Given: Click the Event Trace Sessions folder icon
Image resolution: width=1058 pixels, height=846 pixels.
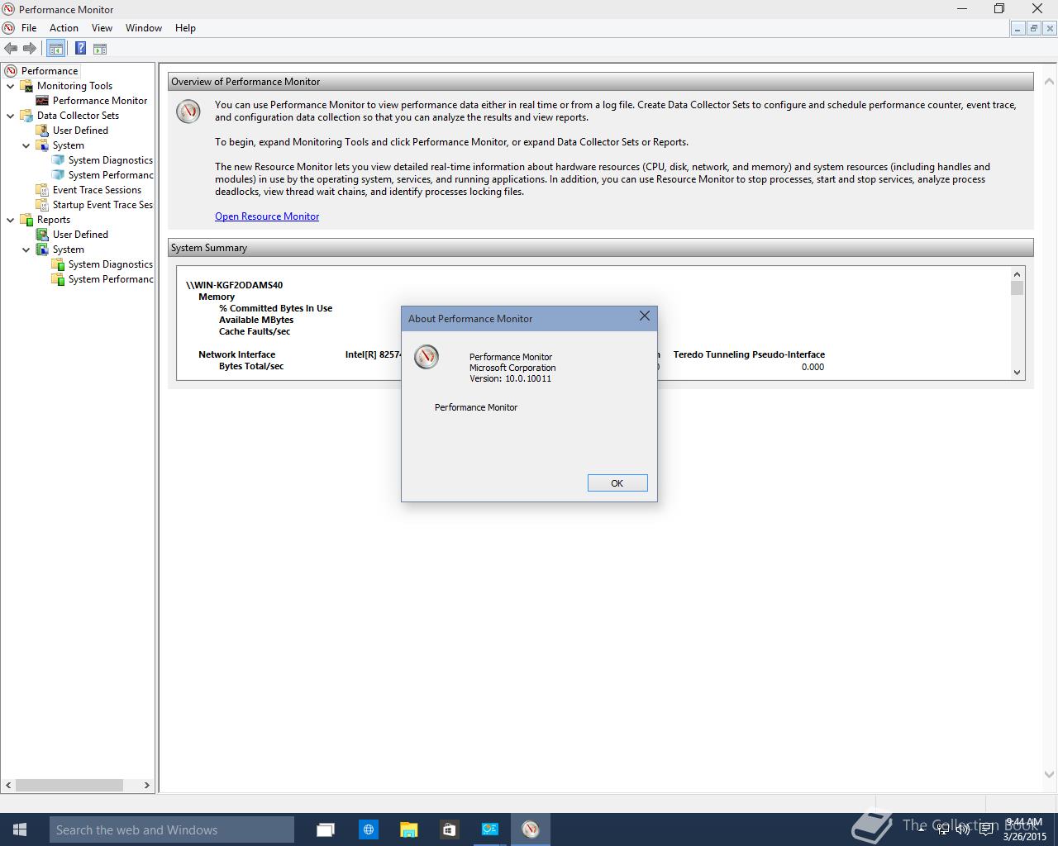Looking at the screenshot, I should click(x=42, y=190).
